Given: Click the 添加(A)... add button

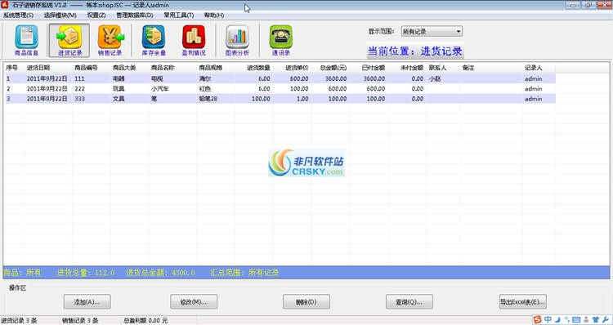Looking at the screenshot, I should click(x=87, y=301).
